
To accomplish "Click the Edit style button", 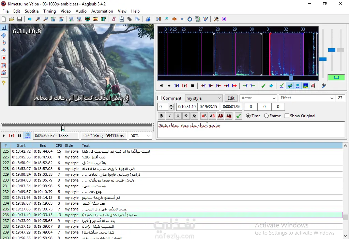I will click(x=231, y=98).
